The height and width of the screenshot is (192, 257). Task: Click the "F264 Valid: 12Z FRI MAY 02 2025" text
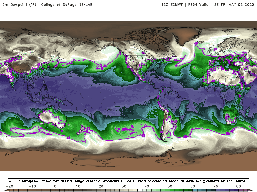pyautogui.click(x=221, y=4)
